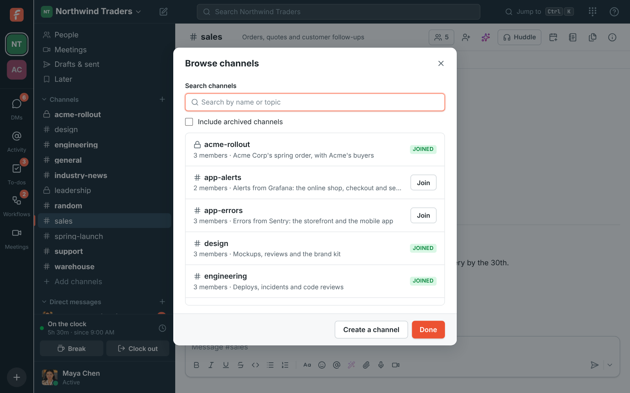
Task: Open the 5 members button
Action: (x=441, y=37)
